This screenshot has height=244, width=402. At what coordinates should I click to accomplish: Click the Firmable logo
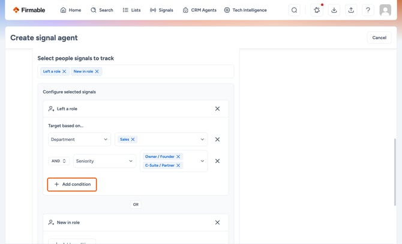[29, 10]
